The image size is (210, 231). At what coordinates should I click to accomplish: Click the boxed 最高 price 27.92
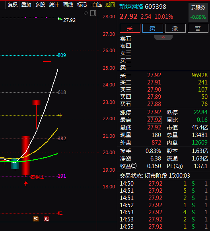pos(154,120)
